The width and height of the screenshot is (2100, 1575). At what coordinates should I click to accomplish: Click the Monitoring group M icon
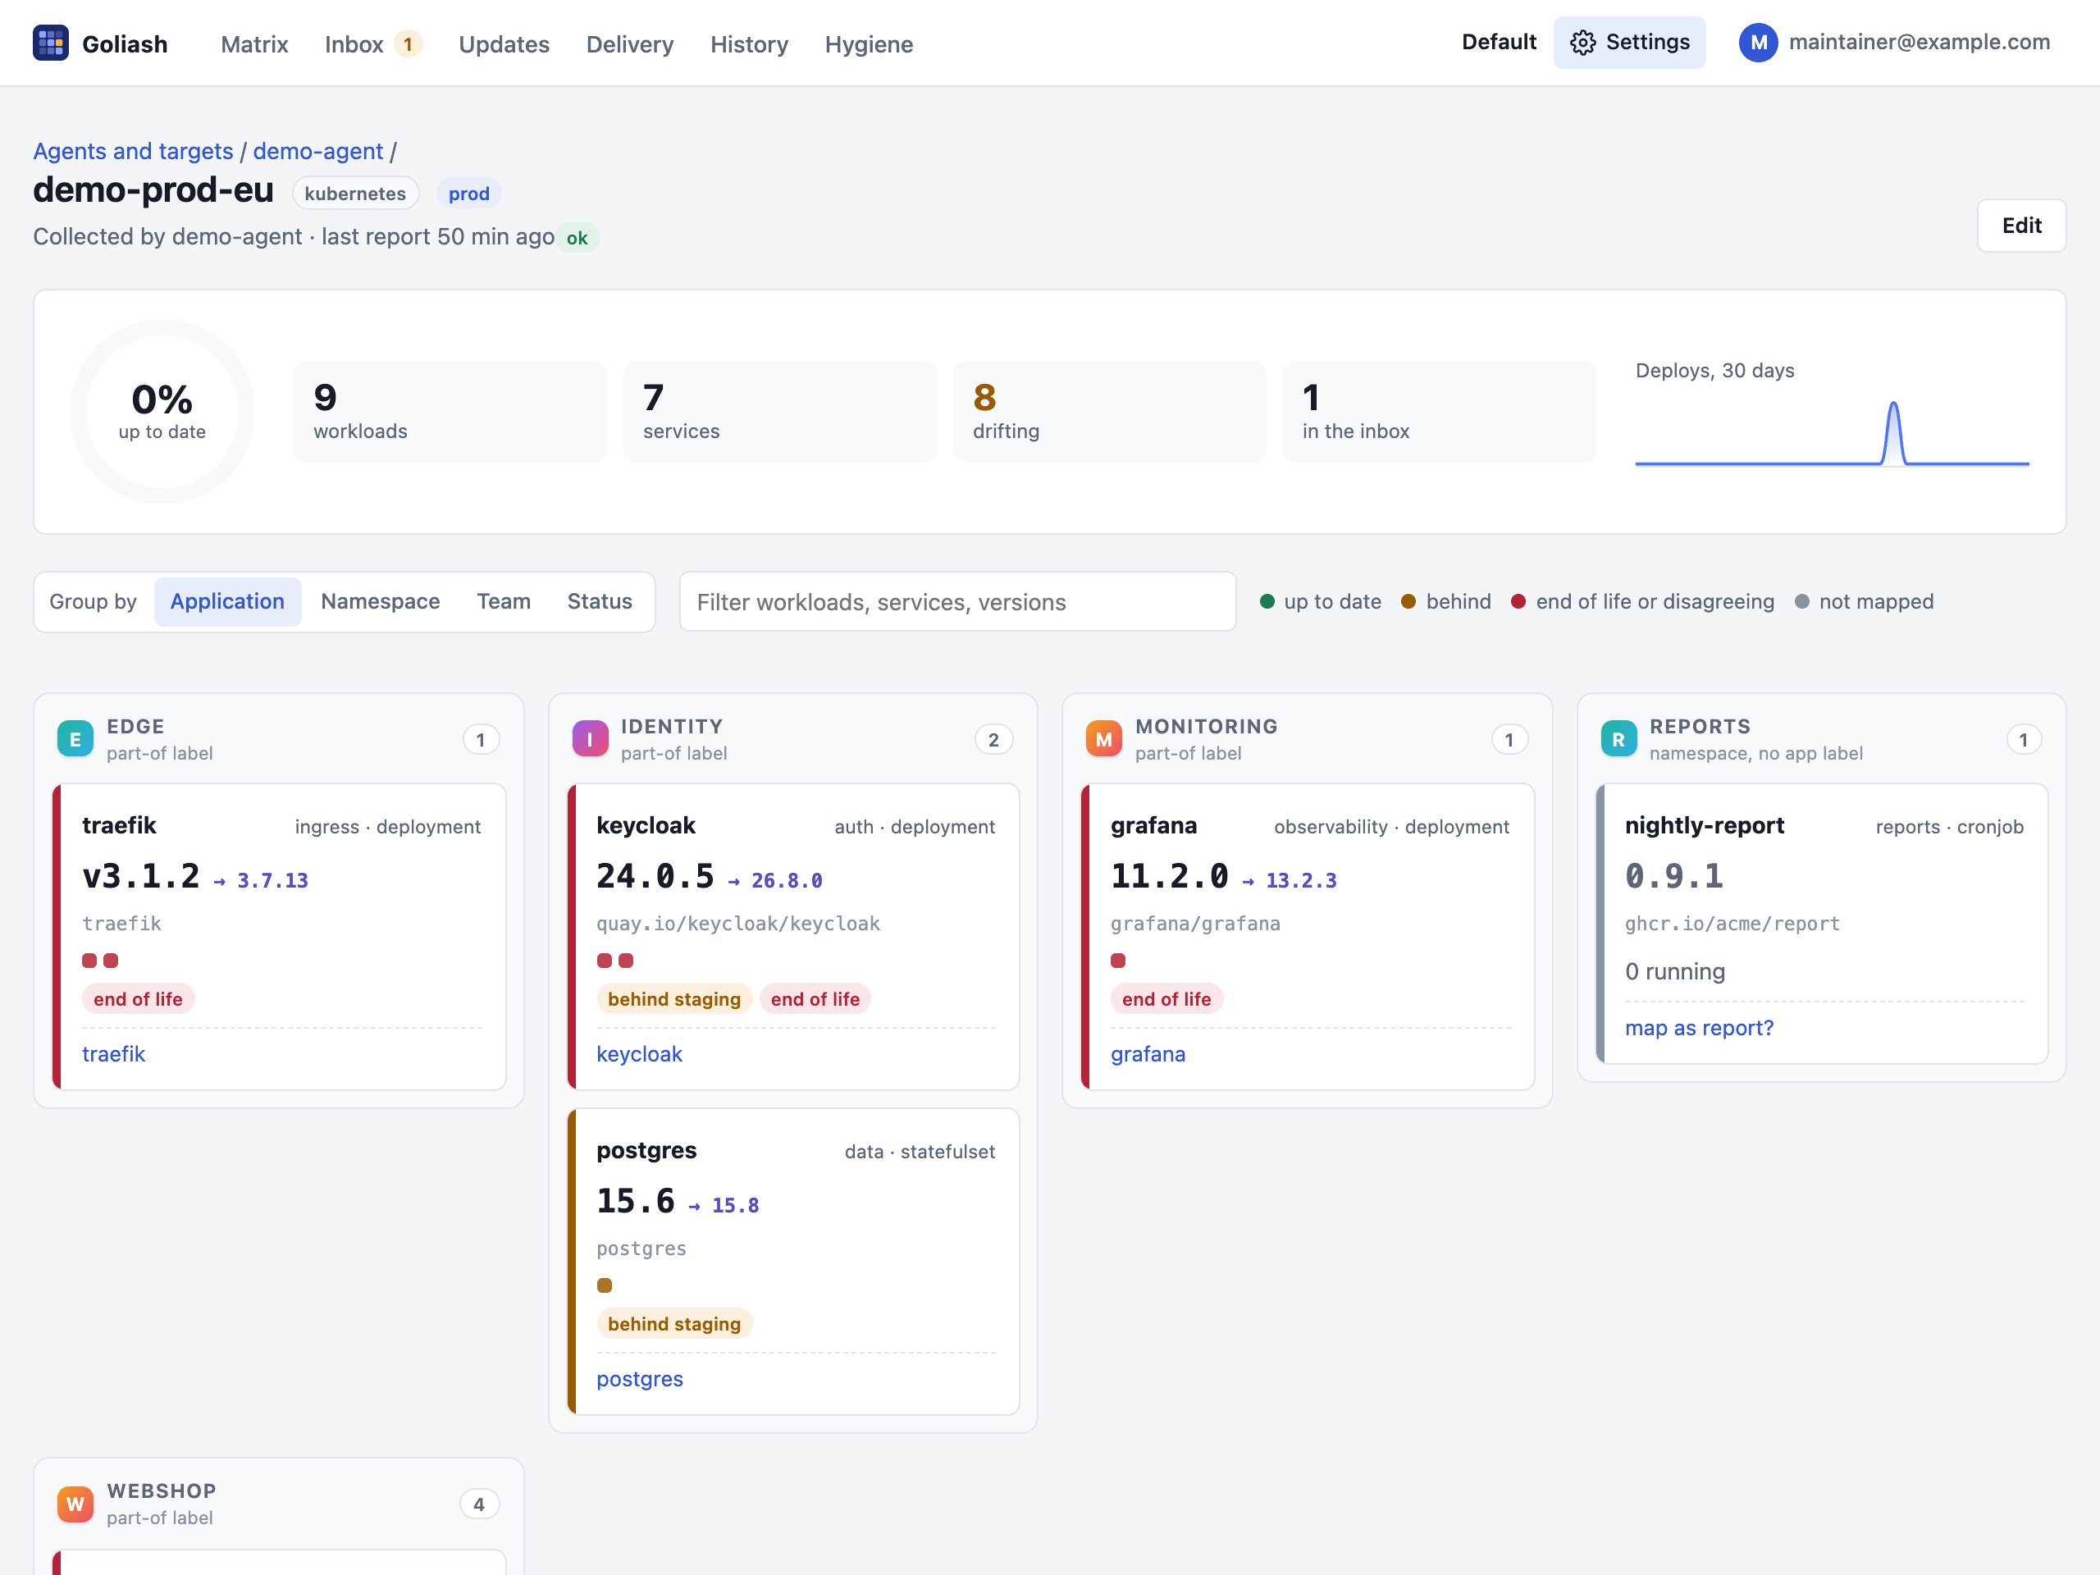[1103, 738]
